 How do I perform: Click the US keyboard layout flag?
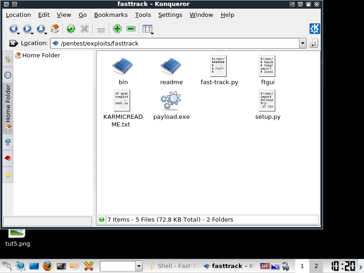click(265, 266)
